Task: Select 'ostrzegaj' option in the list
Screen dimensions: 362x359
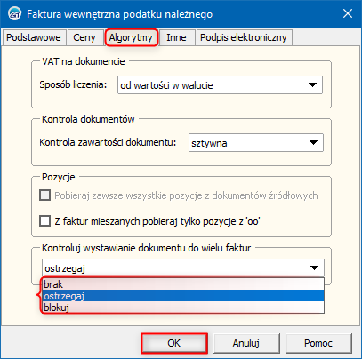Action: coord(183,296)
